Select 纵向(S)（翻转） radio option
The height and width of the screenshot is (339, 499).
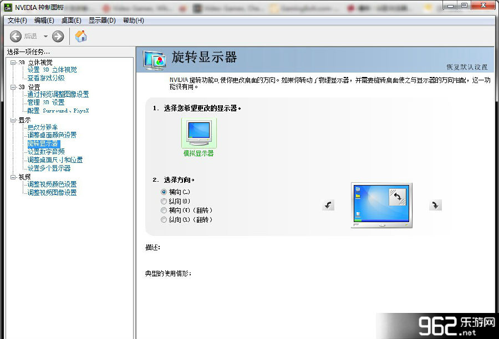click(164, 219)
